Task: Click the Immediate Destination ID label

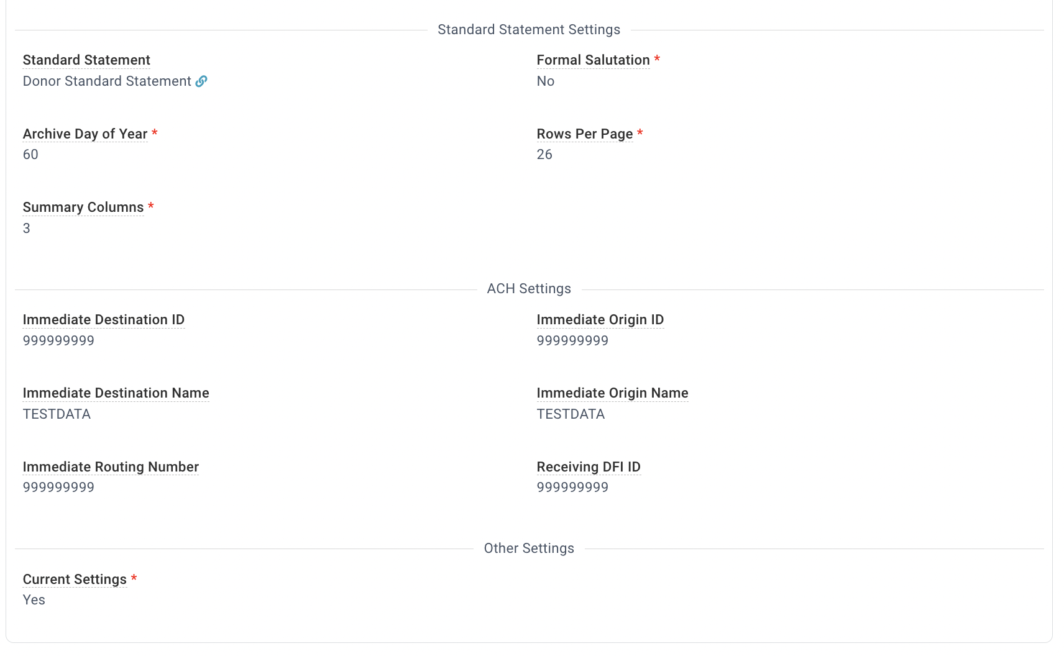Action: coord(104,320)
